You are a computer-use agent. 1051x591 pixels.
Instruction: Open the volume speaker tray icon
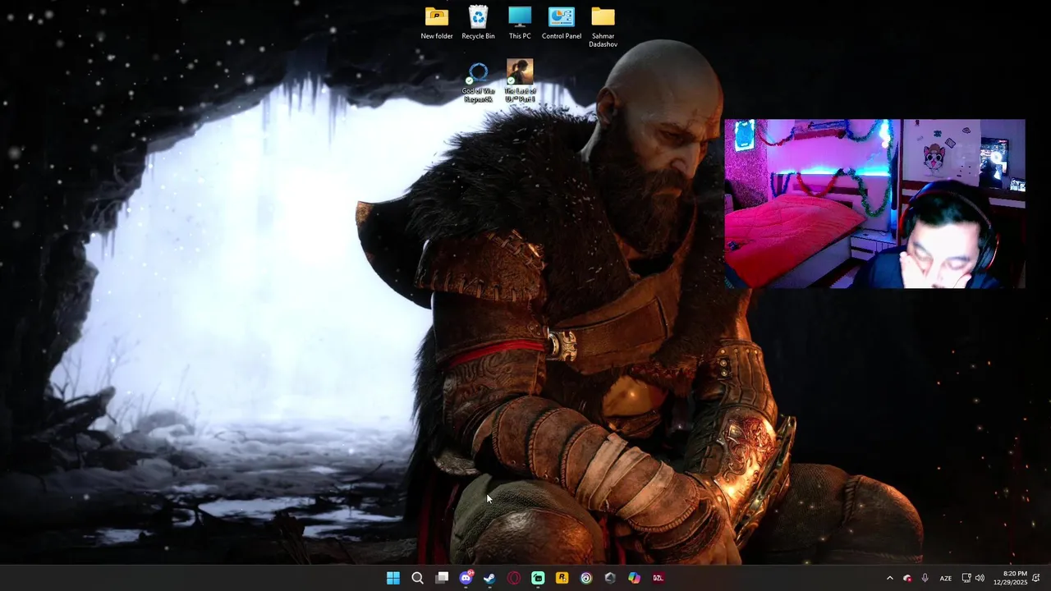click(x=980, y=578)
